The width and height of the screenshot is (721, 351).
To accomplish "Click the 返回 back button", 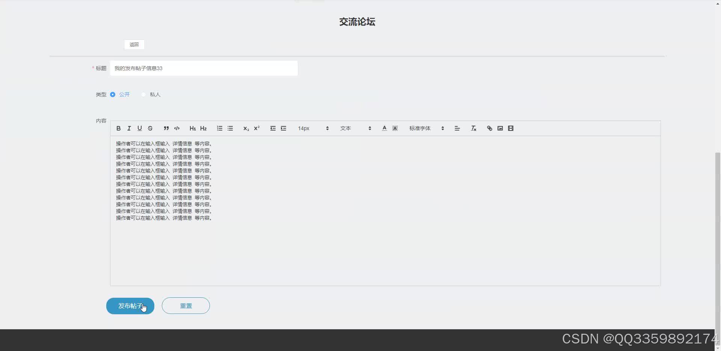I will coord(134,45).
